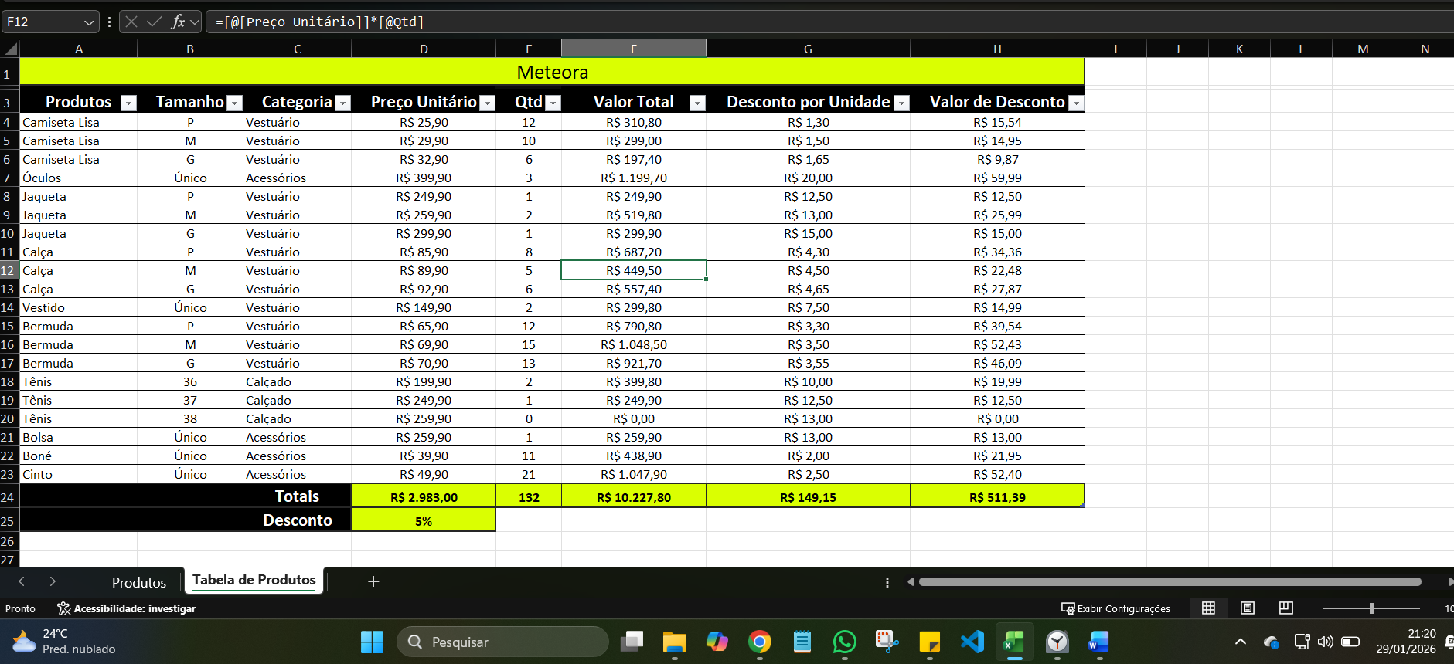1454x664 pixels.
Task: Open Sticky Notes from the taskbar
Action: [929, 642]
